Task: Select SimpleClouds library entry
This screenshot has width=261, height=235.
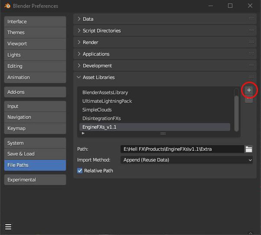Action: 155,110
